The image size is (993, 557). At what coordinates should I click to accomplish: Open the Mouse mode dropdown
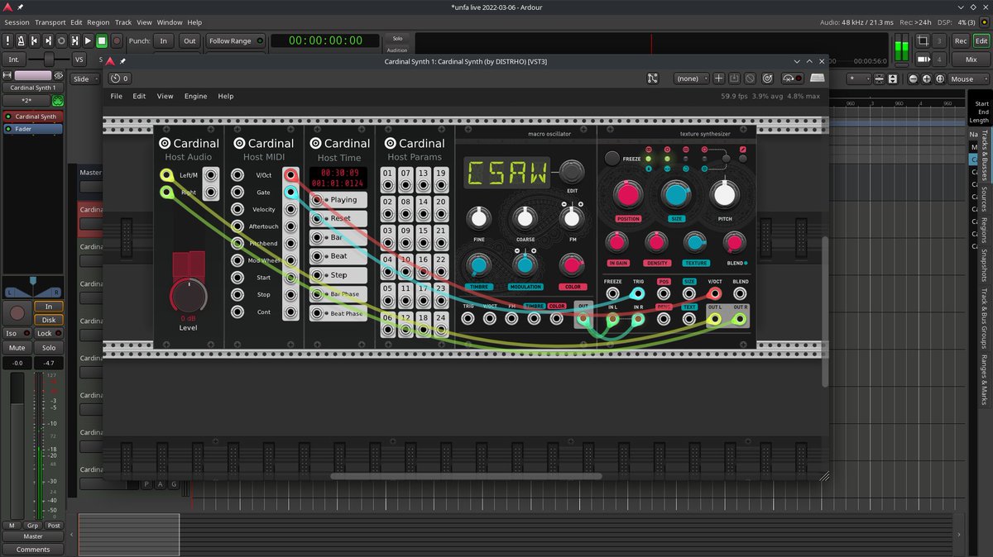click(x=967, y=79)
